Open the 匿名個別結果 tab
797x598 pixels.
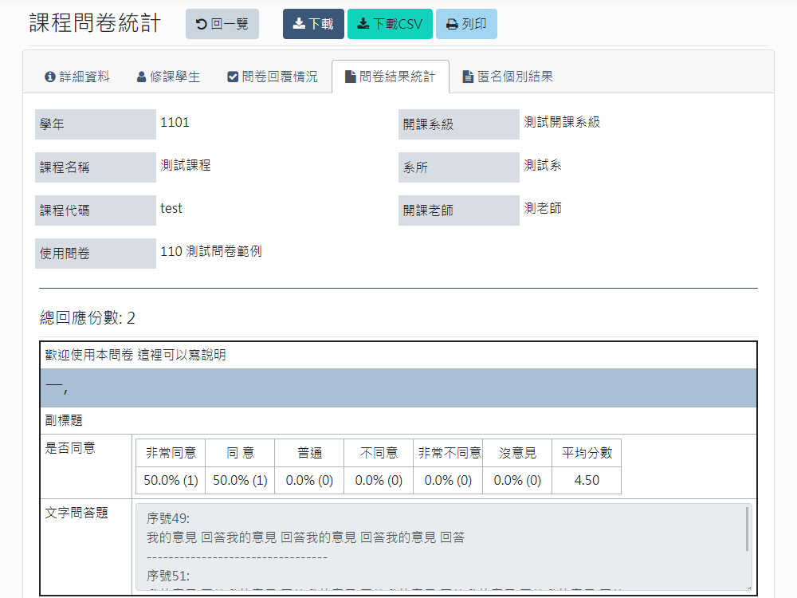506,76
